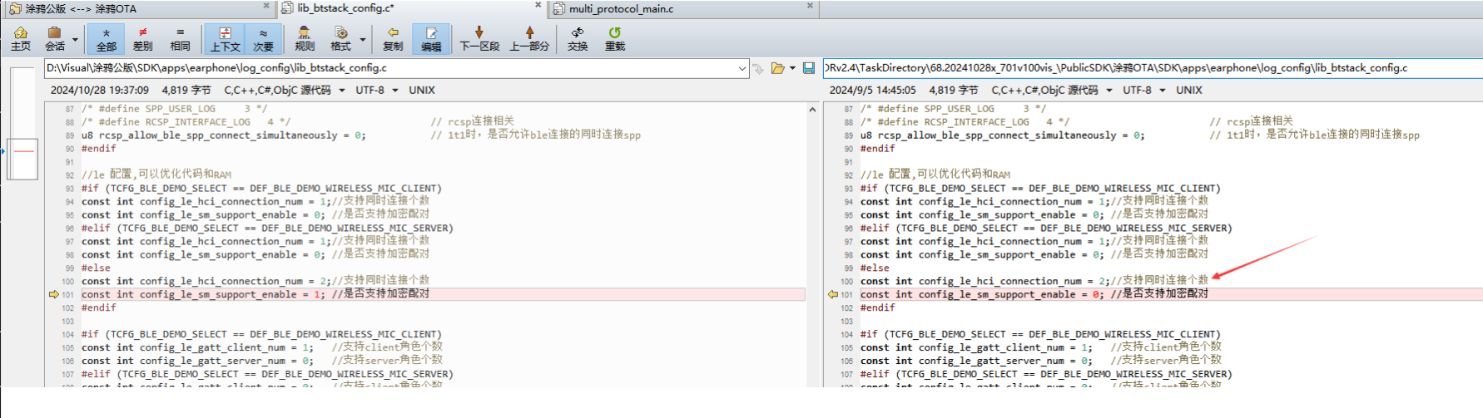Click the left copy-to-right arrow at line 101
This screenshot has height=418, width=1483.
coord(54,294)
